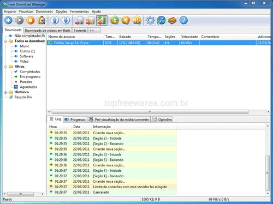Image resolution: width=273 pixels, height=204 pixels.
Task: Select the Music category
Action: (25, 46)
